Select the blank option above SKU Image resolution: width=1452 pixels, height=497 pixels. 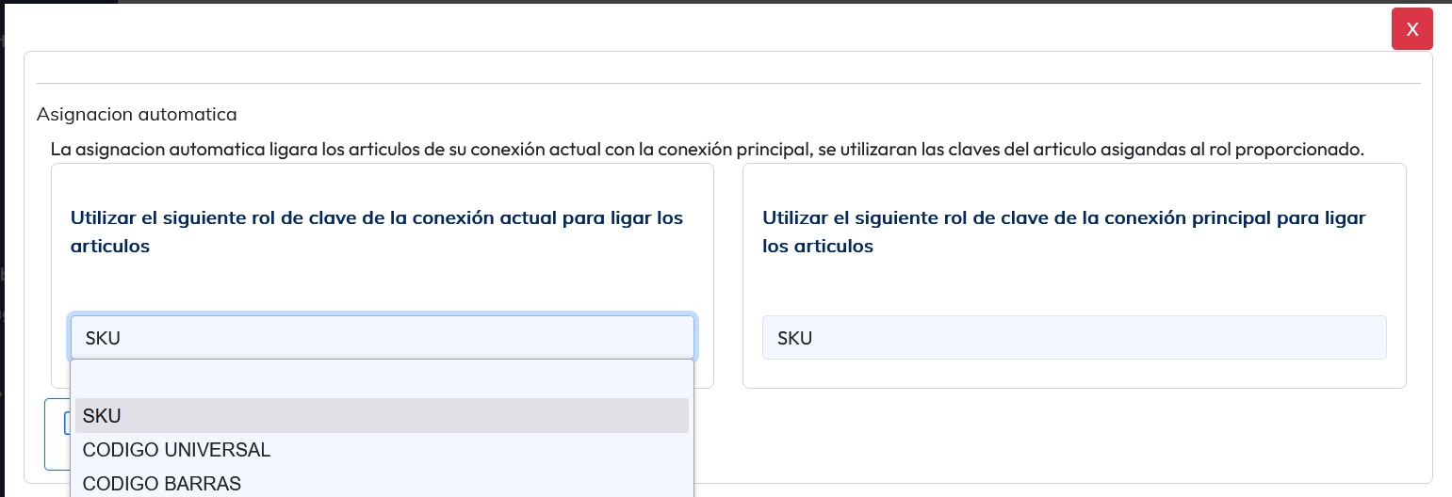pos(382,380)
